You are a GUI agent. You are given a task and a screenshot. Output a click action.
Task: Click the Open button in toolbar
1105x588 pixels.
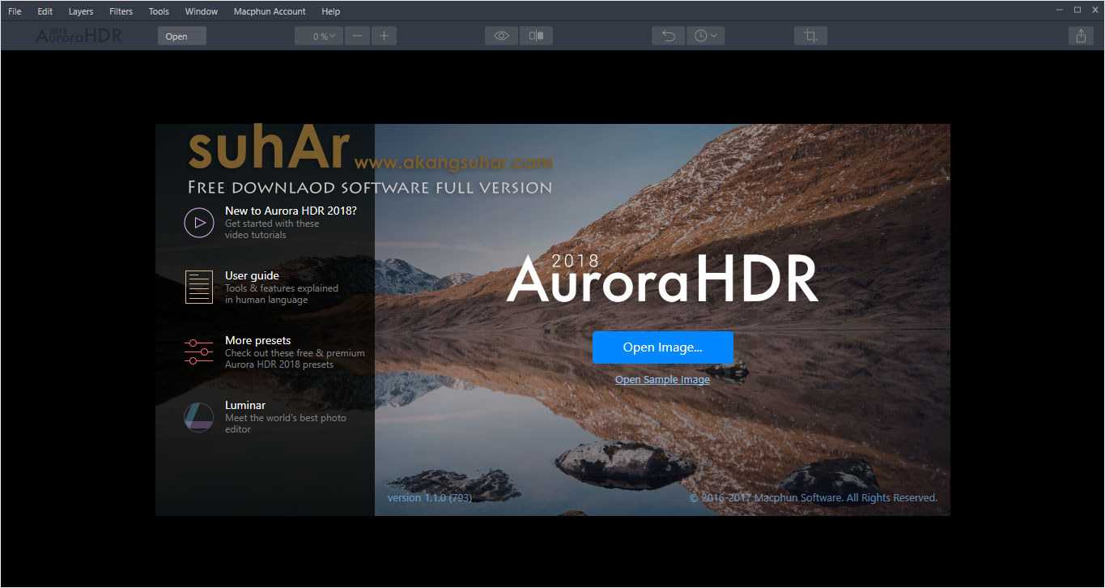pos(181,36)
